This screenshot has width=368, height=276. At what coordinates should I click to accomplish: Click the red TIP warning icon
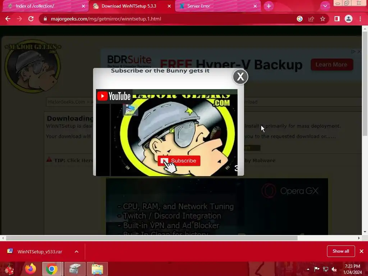49,160
